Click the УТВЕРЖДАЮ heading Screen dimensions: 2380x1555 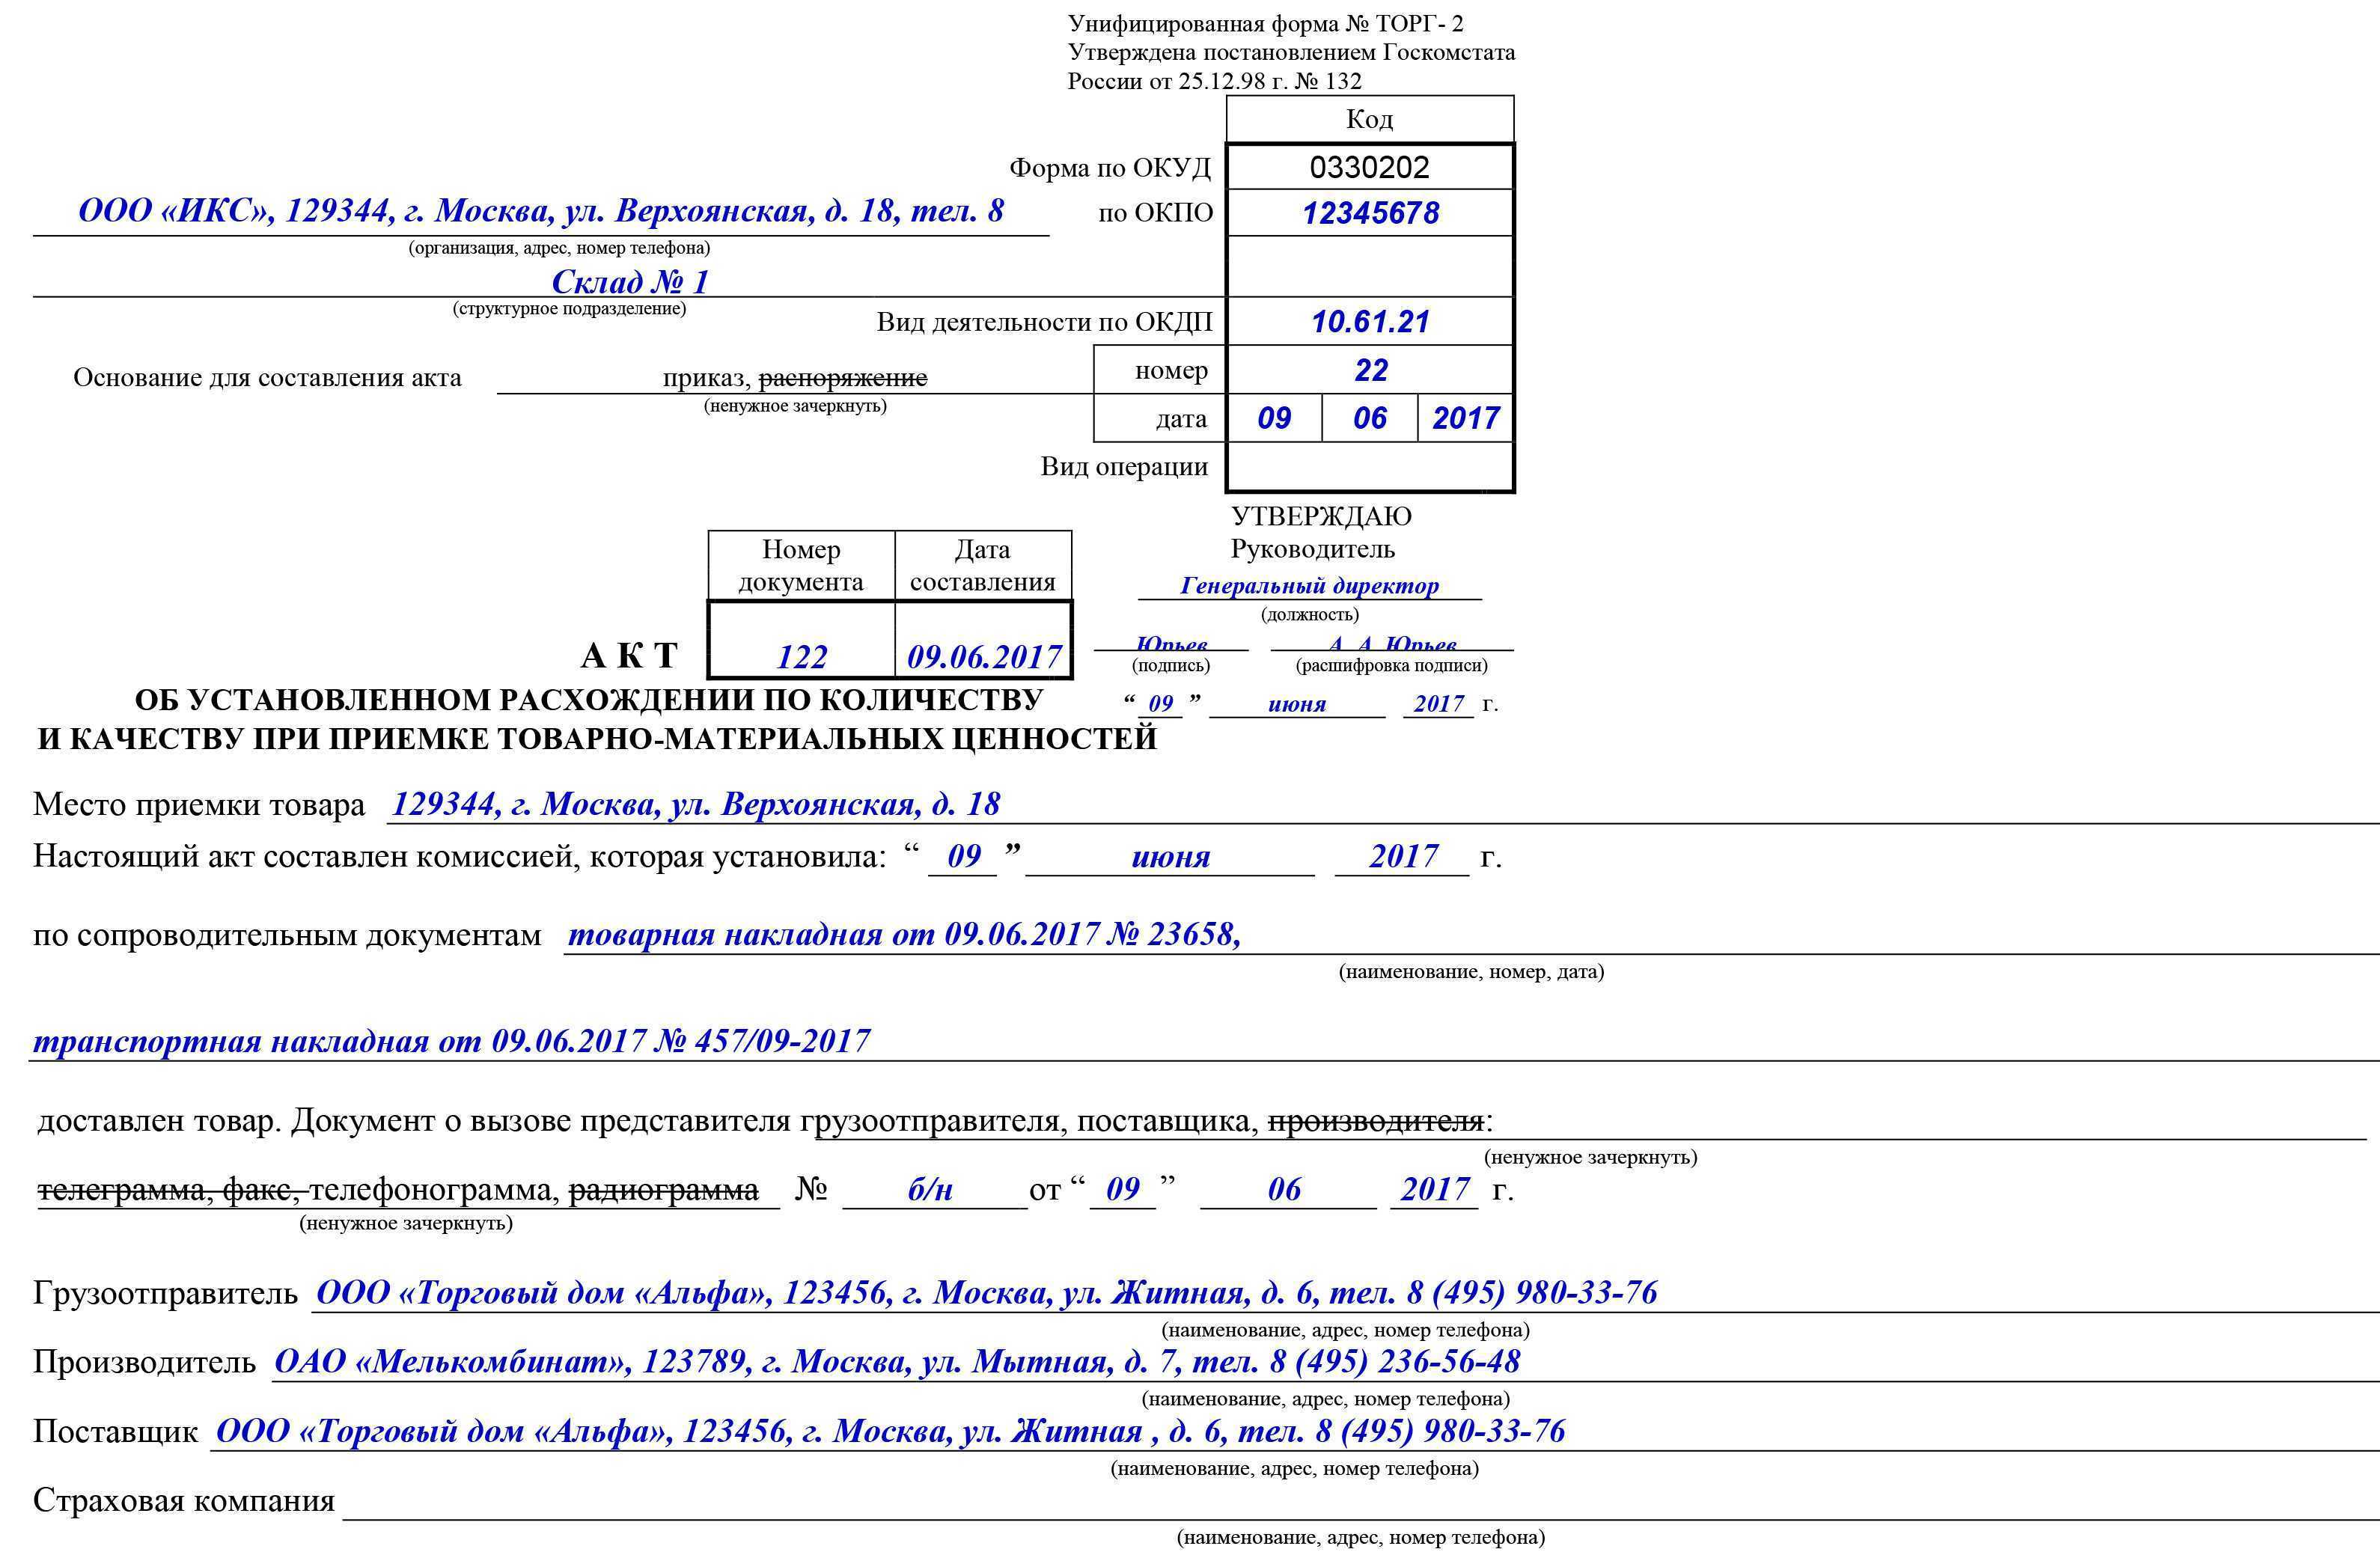pos(1321,517)
